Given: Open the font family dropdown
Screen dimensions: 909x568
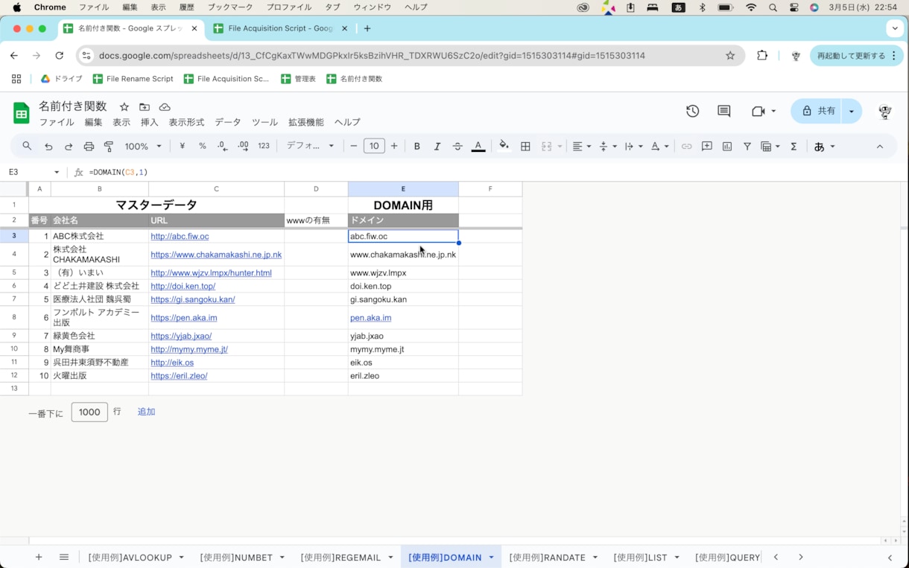Looking at the screenshot, I should (x=311, y=146).
